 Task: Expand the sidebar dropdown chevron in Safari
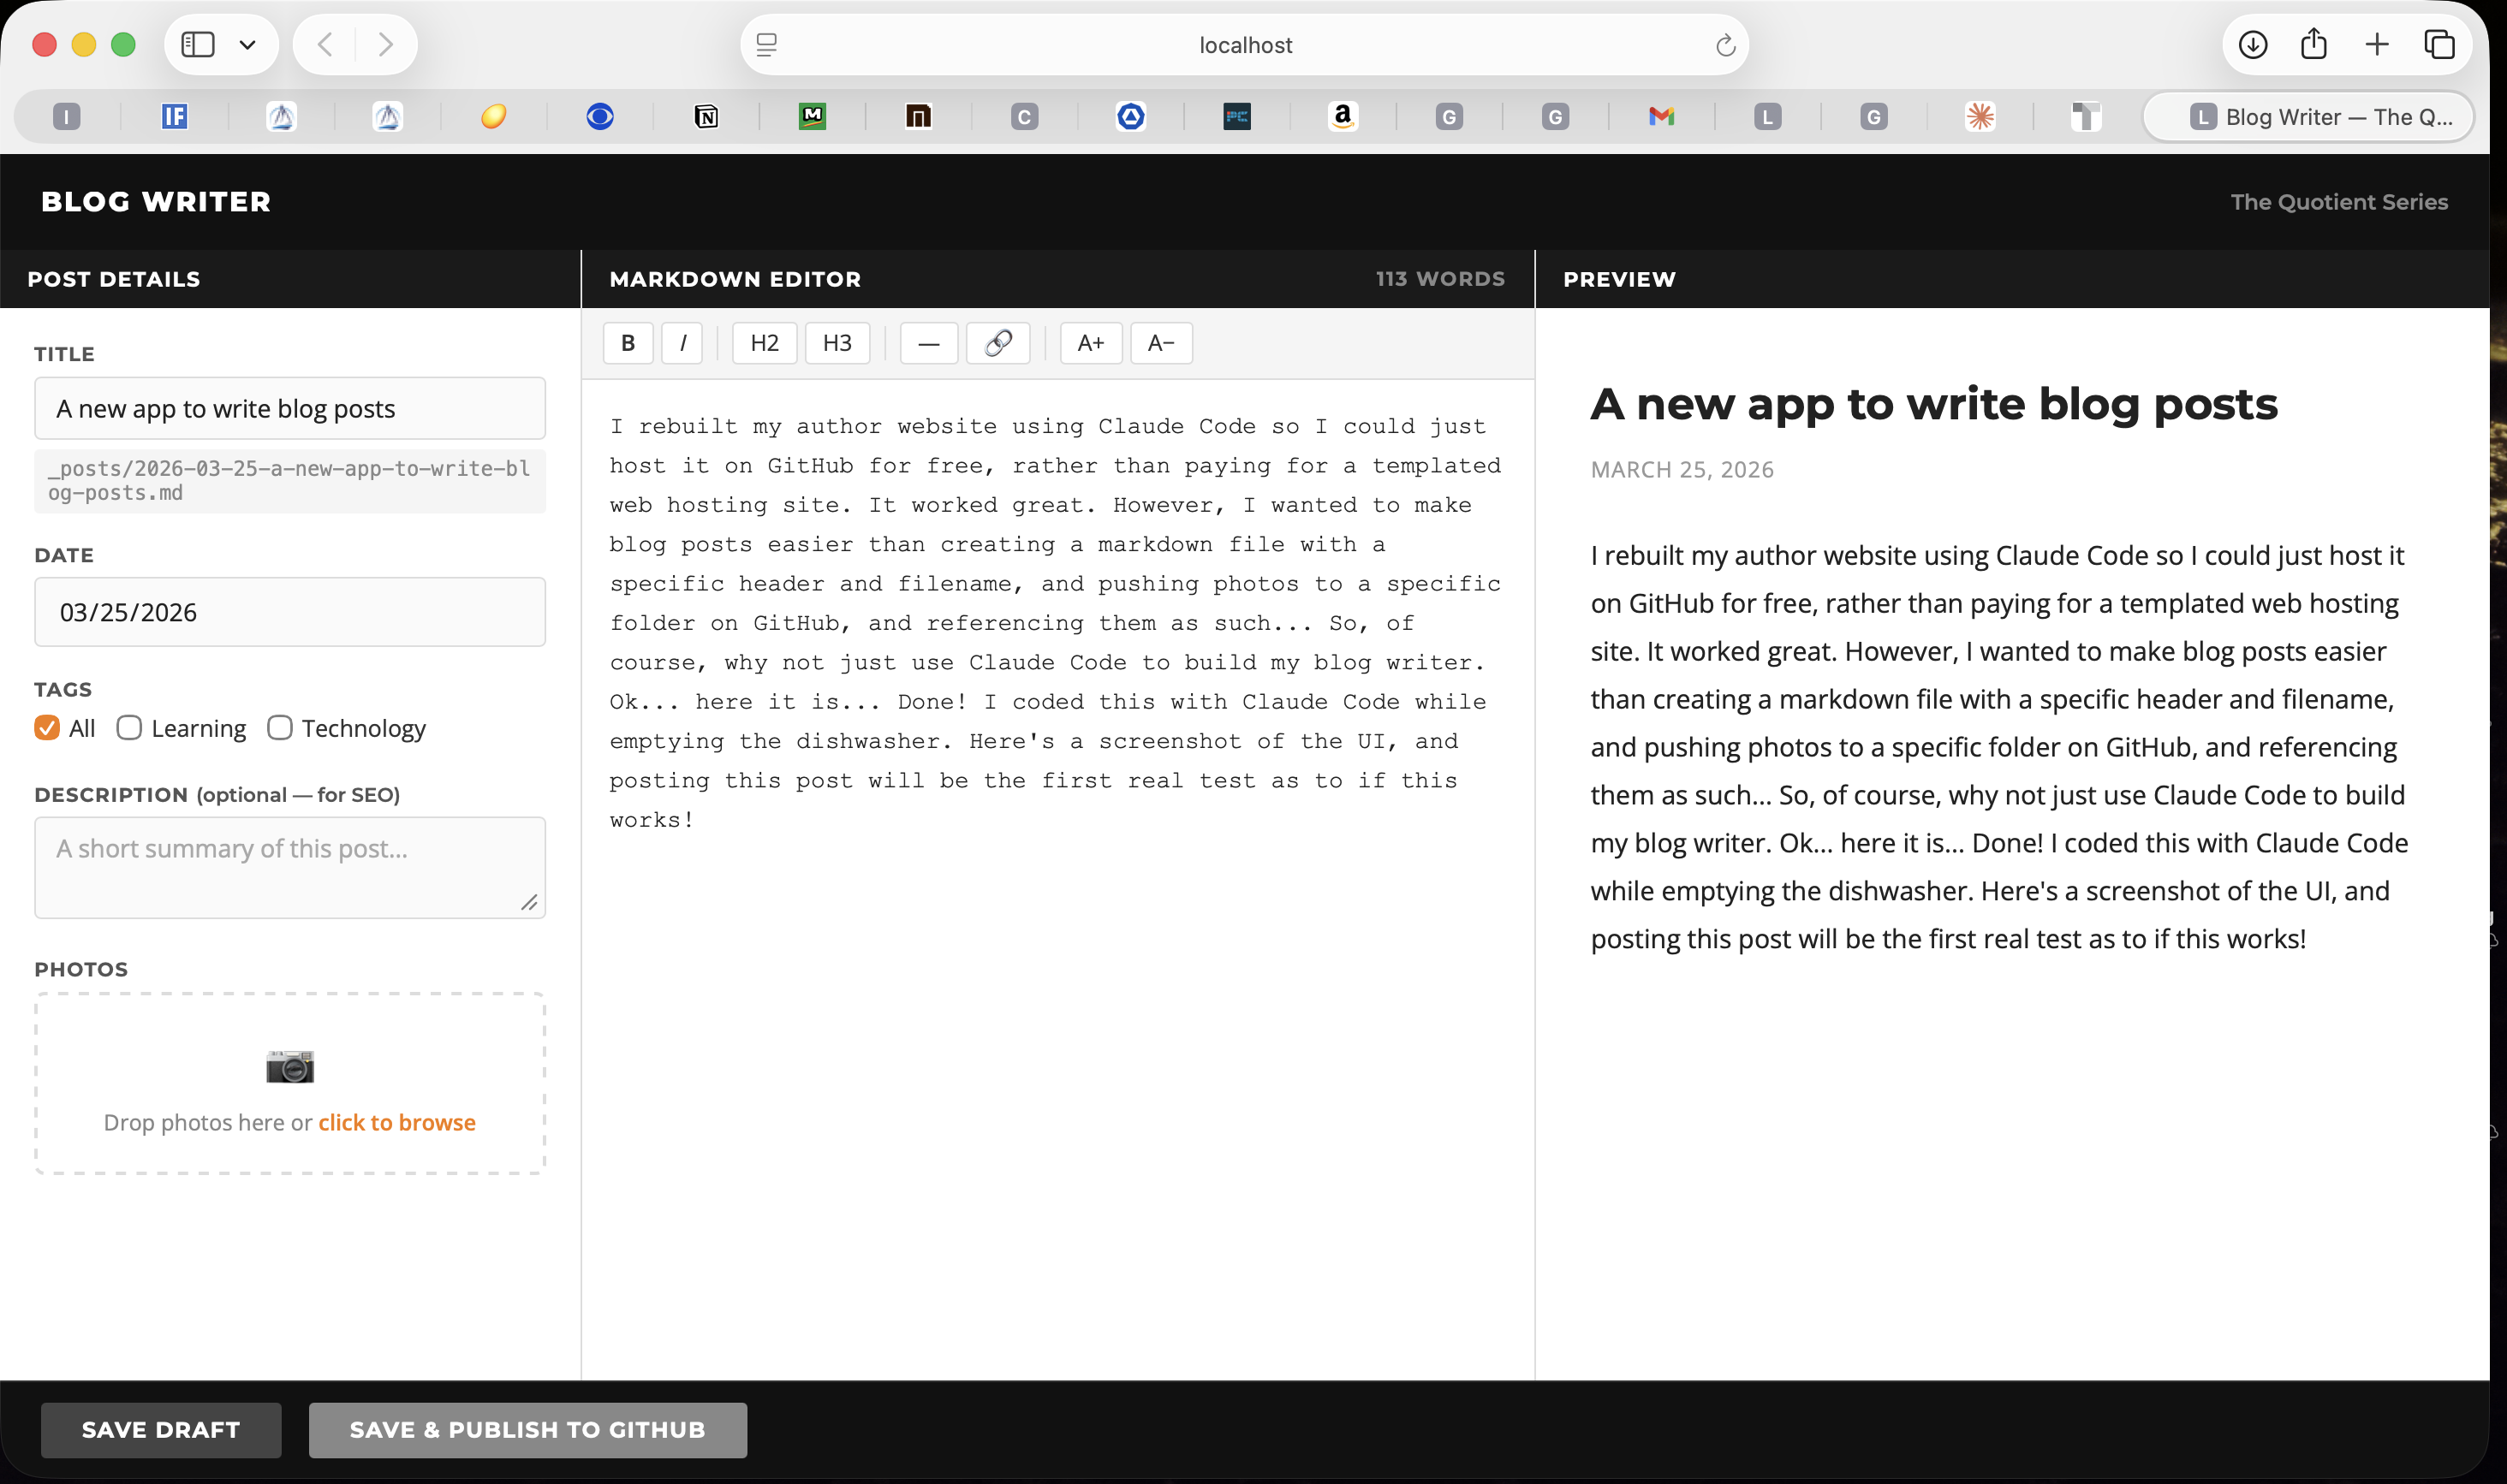(247, 45)
